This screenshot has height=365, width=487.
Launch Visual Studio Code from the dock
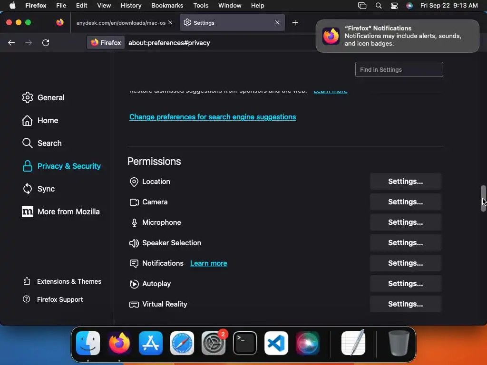point(276,343)
